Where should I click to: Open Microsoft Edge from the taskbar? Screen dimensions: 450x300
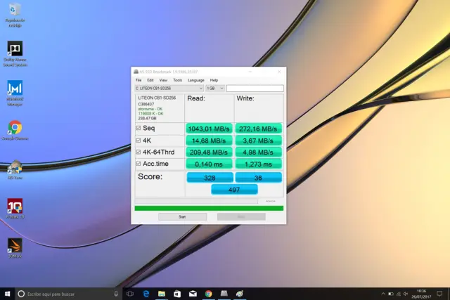click(146, 293)
